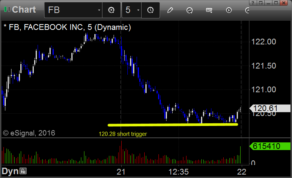This screenshot has width=292, height=178.
Task: Open the symbol settings gear icon
Action: coord(111,10)
